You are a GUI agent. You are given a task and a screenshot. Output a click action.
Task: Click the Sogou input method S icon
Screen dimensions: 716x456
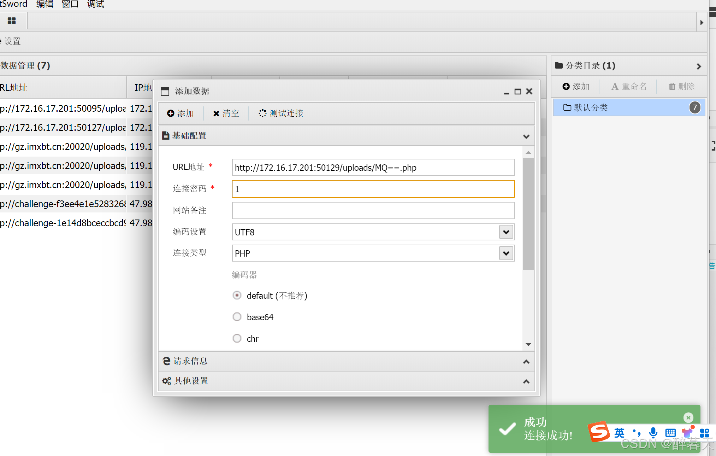[x=599, y=432]
